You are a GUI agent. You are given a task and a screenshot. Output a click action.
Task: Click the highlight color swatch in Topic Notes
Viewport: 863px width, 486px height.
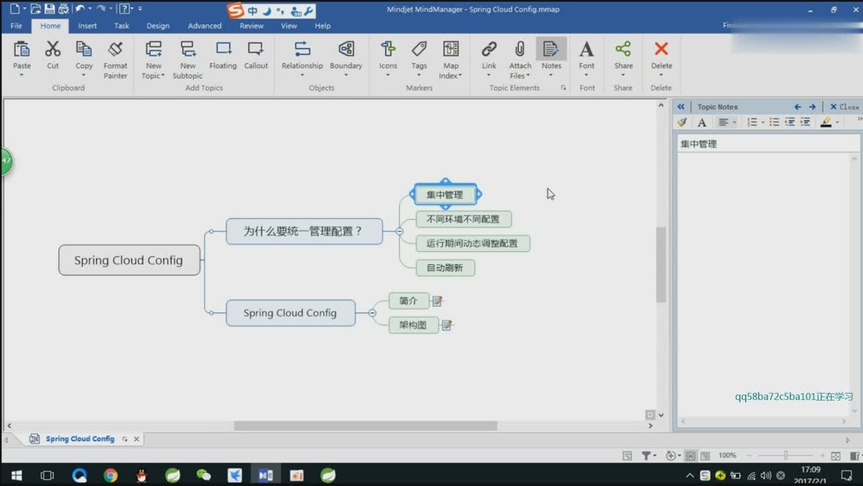click(826, 123)
